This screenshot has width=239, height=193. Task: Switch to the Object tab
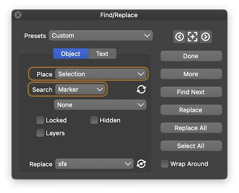(x=71, y=54)
